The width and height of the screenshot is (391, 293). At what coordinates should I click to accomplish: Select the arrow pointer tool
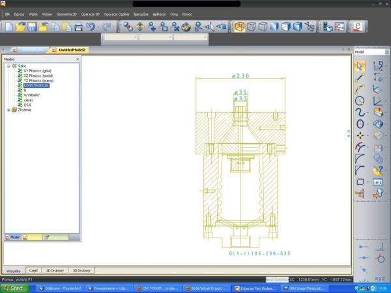tap(360, 66)
